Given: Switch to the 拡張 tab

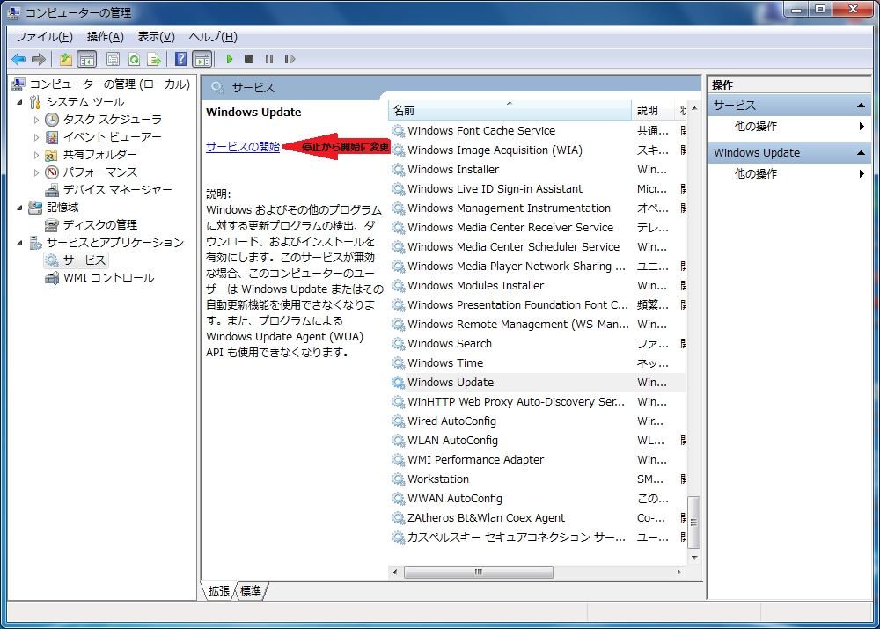Looking at the screenshot, I should (219, 591).
